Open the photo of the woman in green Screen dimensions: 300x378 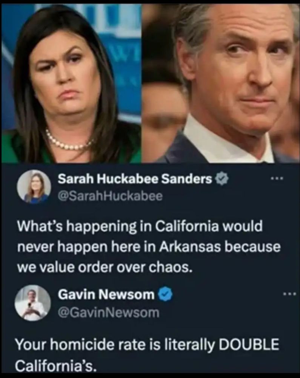pyautogui.click(x=71, y=83)
